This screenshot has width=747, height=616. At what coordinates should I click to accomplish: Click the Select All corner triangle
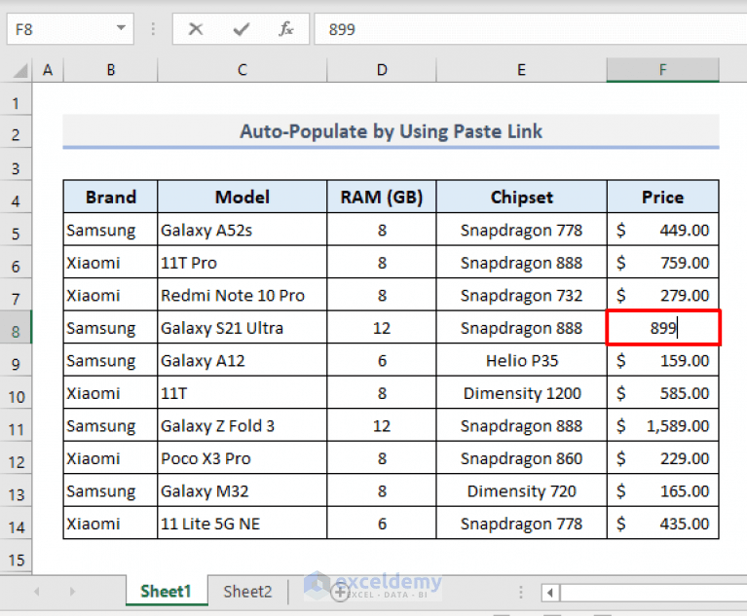[20, 71]
